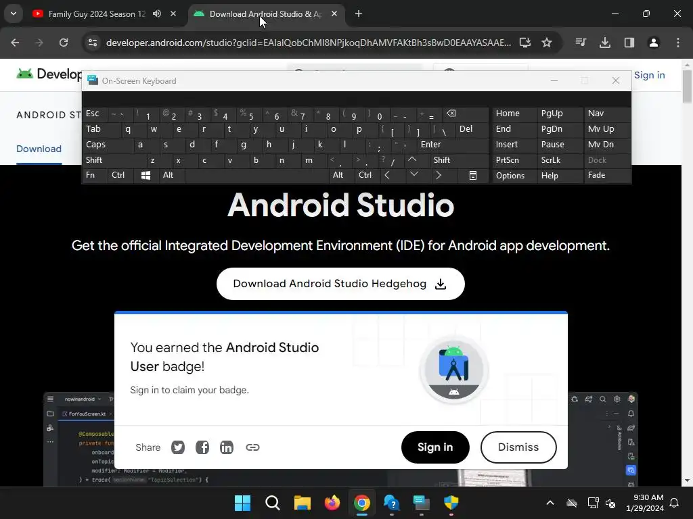This screenshot has height=519, width=693.
Task: Open the Windows Start menu
Action: 242,503
